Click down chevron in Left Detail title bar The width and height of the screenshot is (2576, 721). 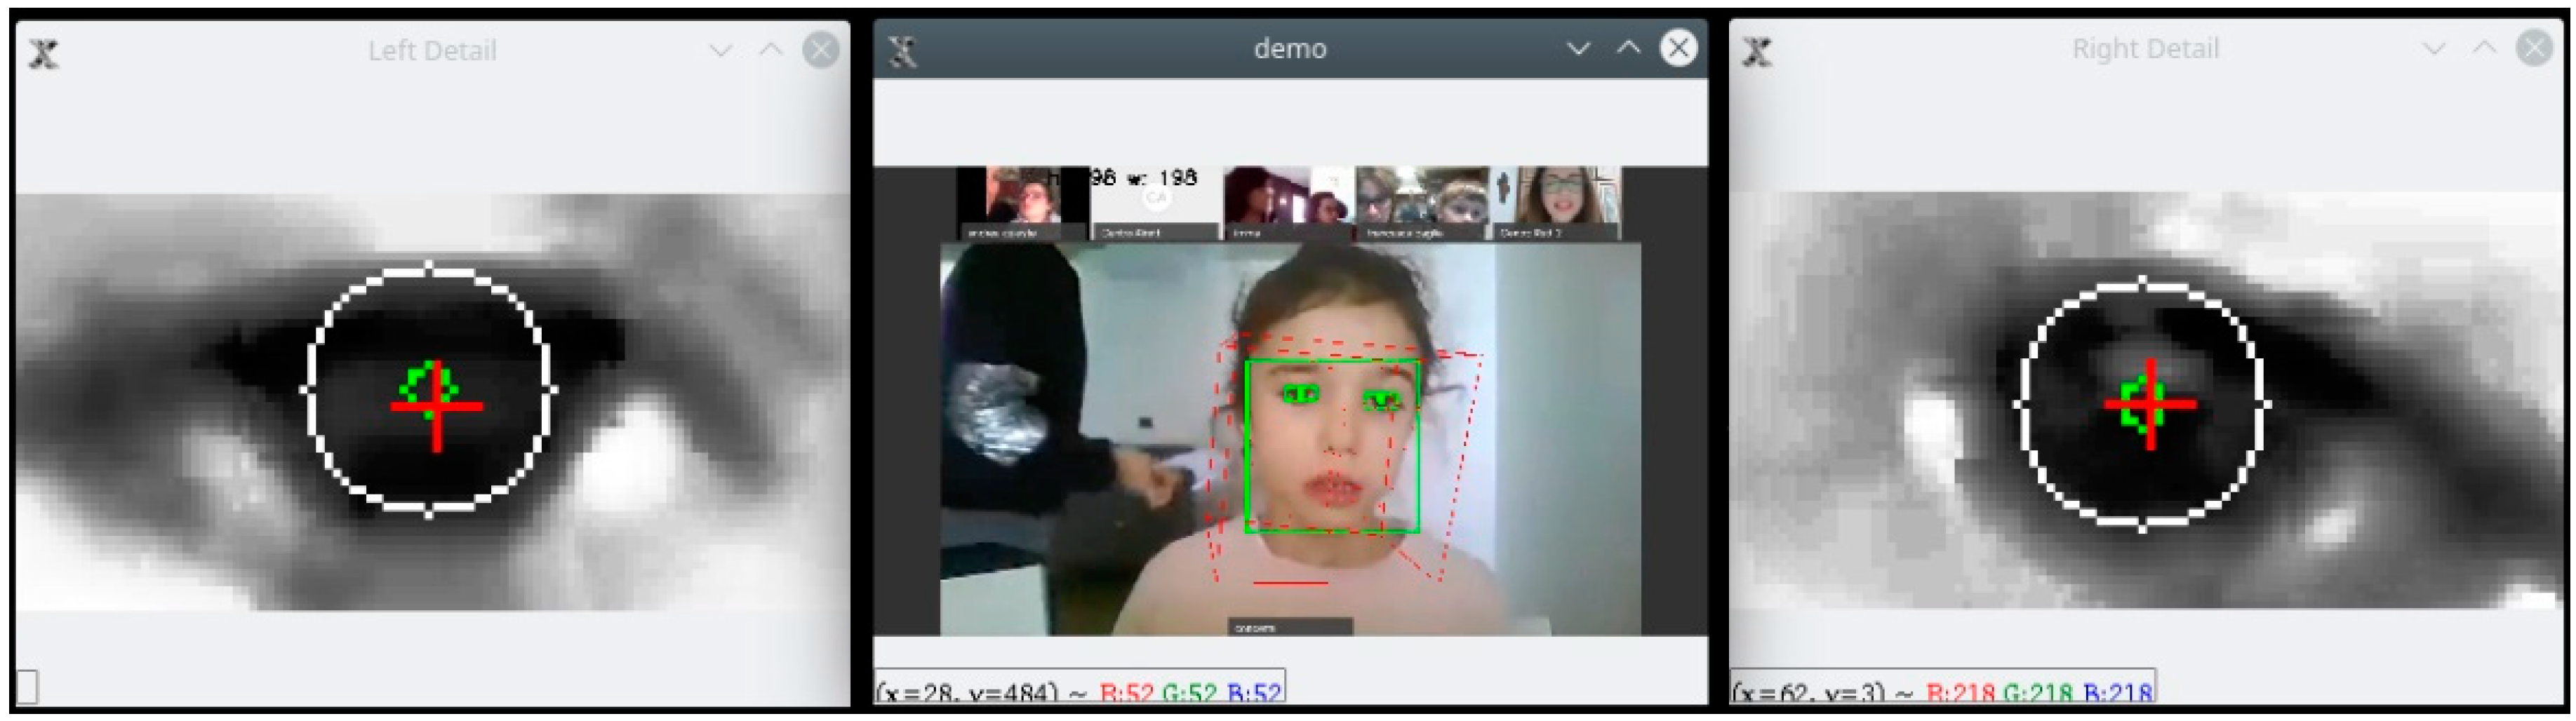pos(721,50)
